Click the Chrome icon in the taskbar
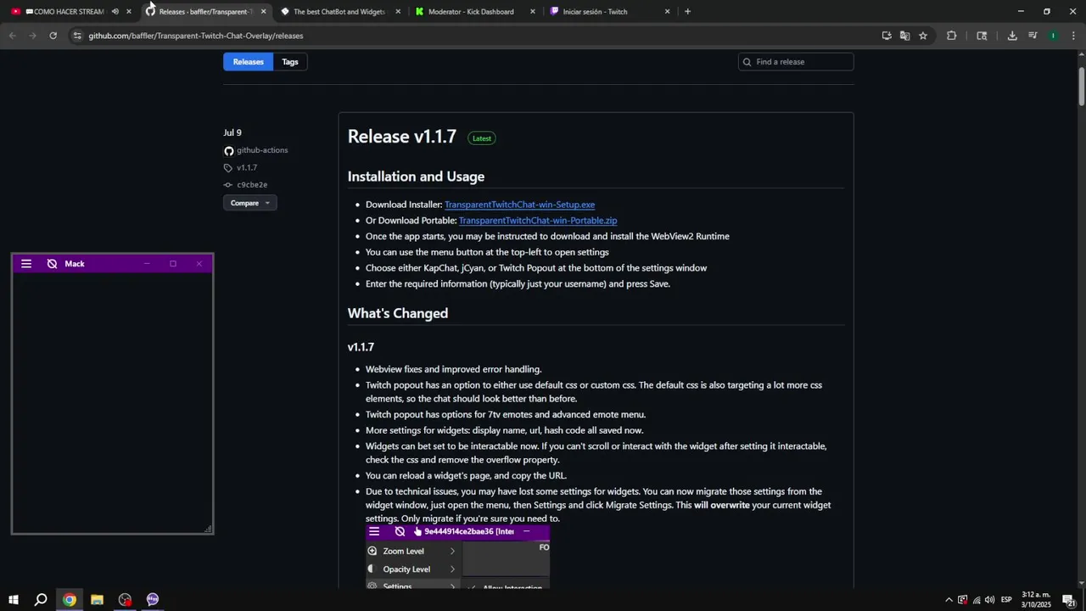The image size is (1086, 611). [69, 600]
